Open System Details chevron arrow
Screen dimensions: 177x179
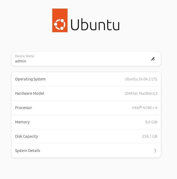click(x=155, y=151)
